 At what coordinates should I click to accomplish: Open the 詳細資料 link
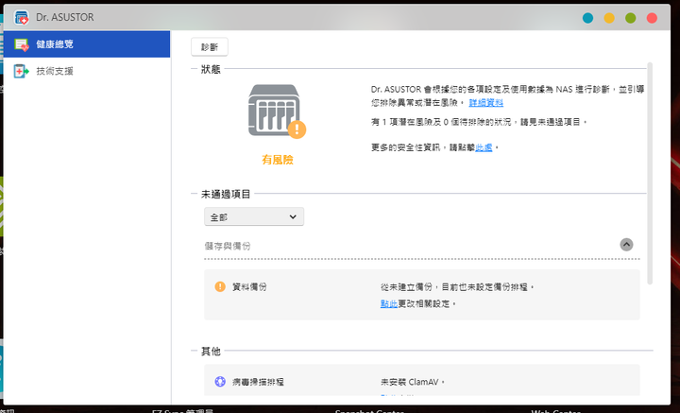click(x=486, y=103)
